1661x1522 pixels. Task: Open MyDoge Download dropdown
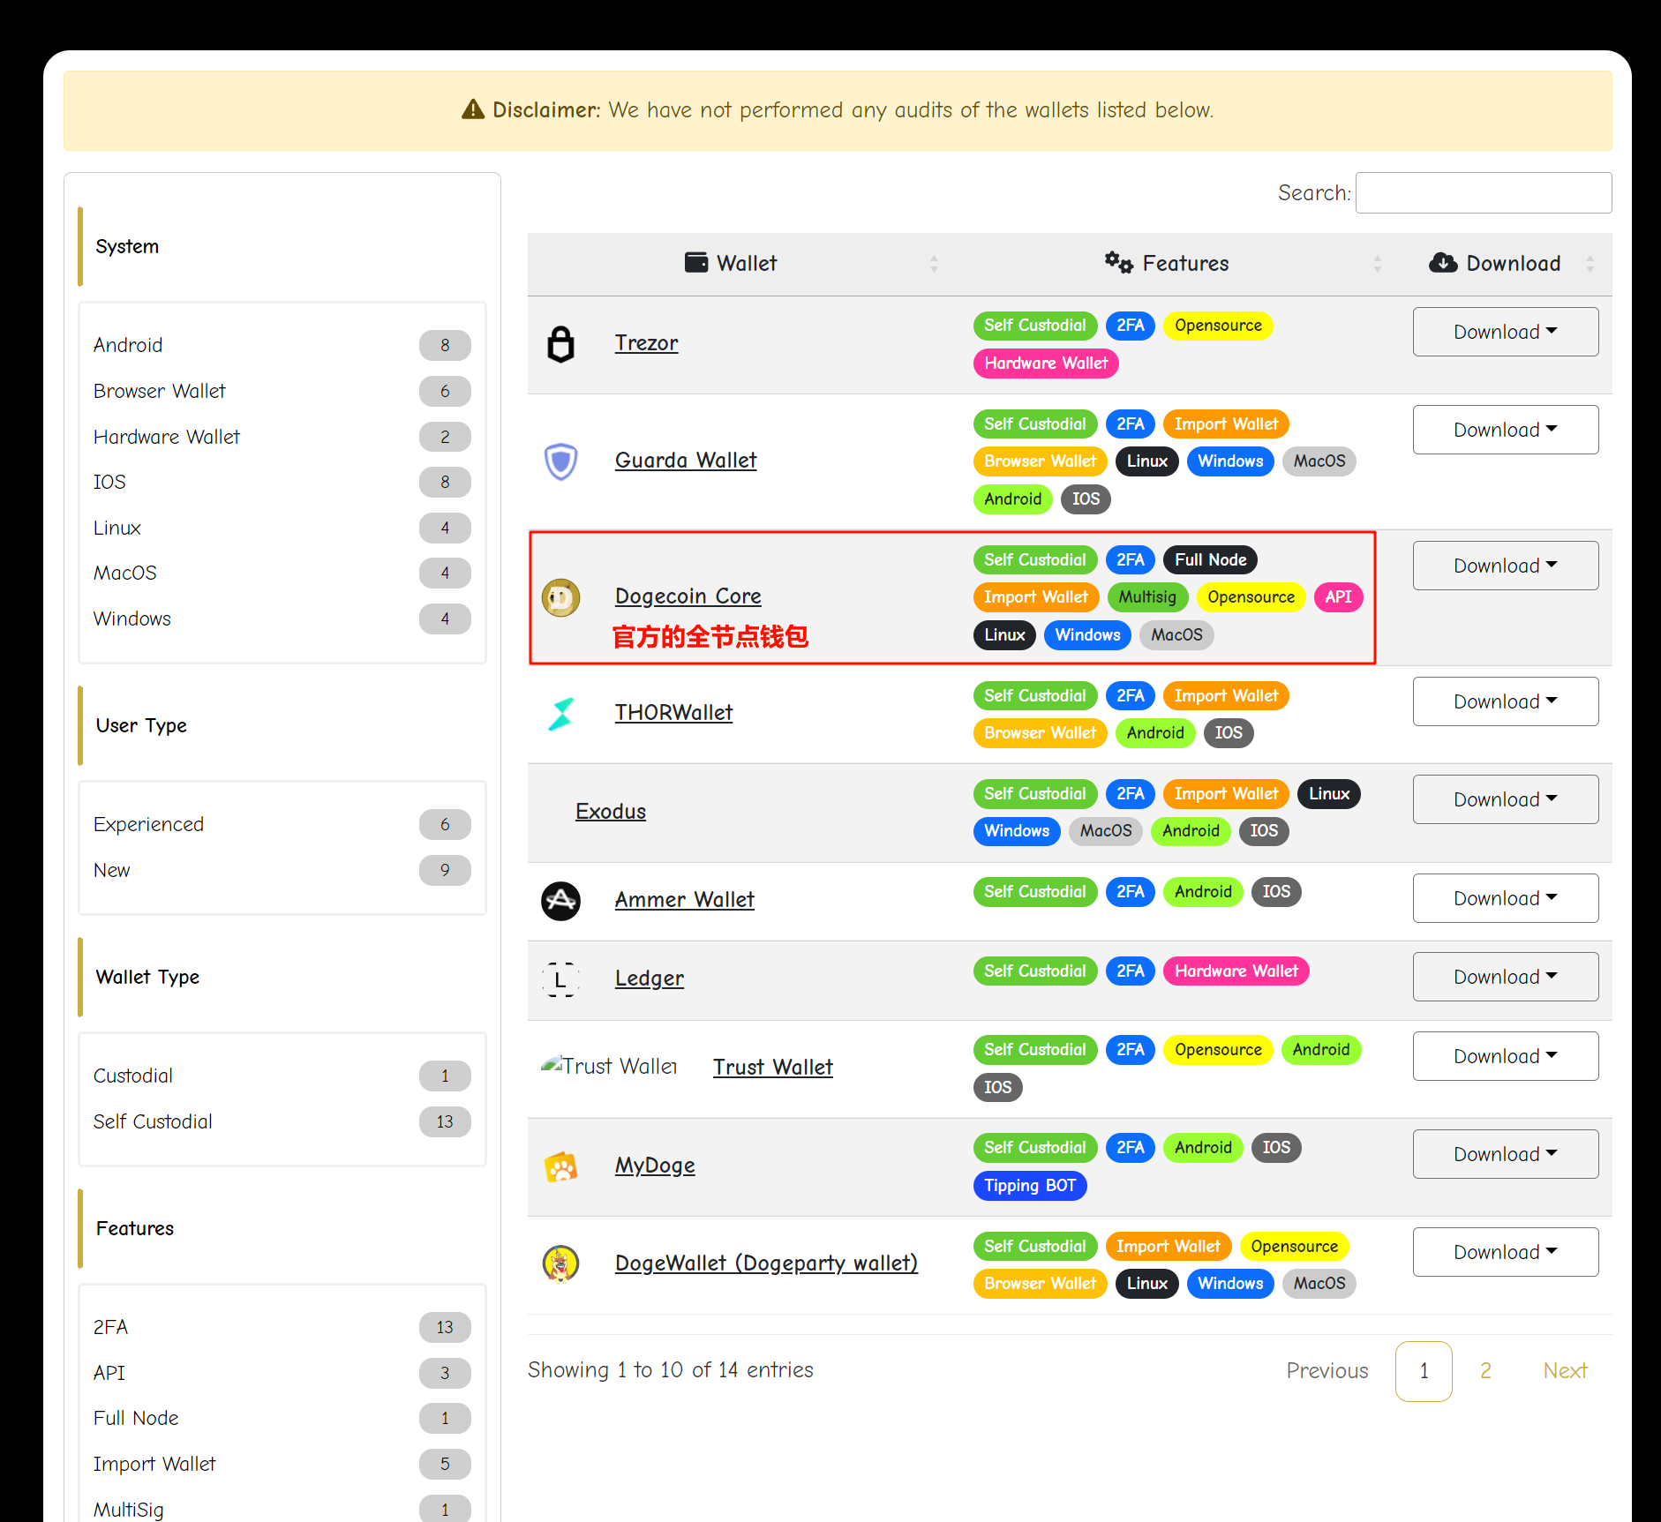coord(1505,1154)
